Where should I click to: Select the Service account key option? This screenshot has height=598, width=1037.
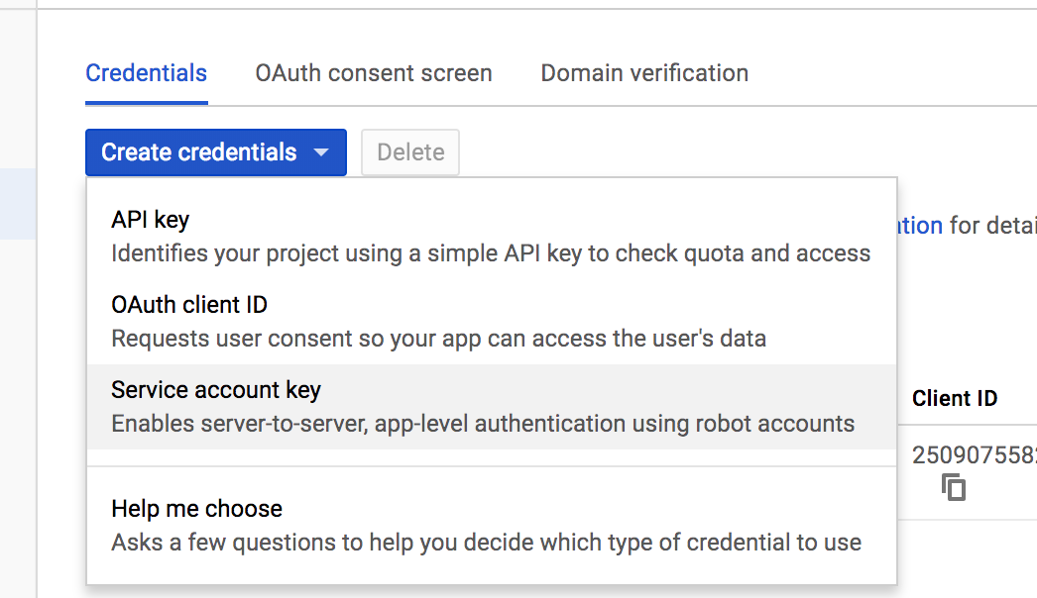(x=215, y=389)
